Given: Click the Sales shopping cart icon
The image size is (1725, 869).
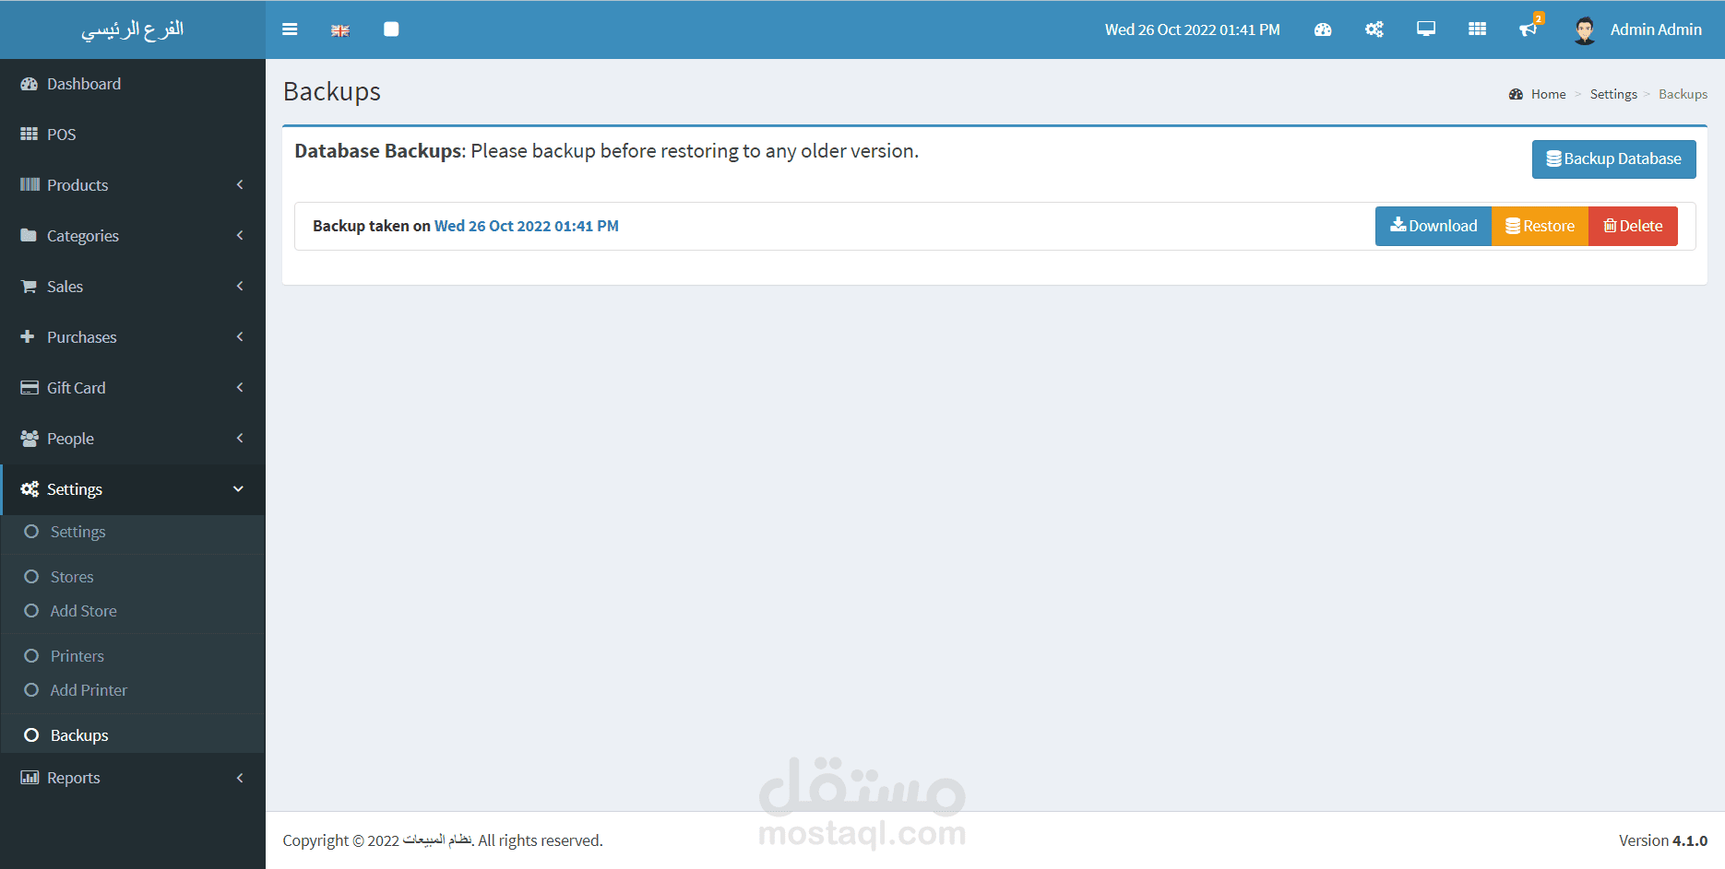Looking at the screenshot, I should click(x=29, y=287).
